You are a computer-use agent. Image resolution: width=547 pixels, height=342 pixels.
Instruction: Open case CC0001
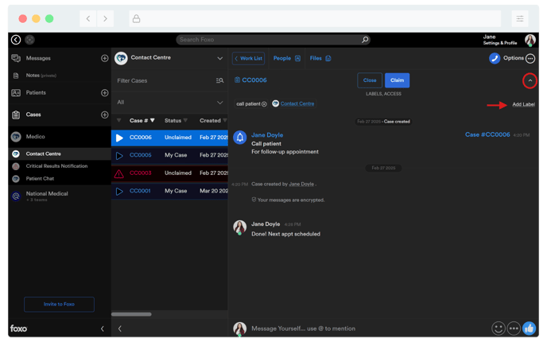coord(140,191)
